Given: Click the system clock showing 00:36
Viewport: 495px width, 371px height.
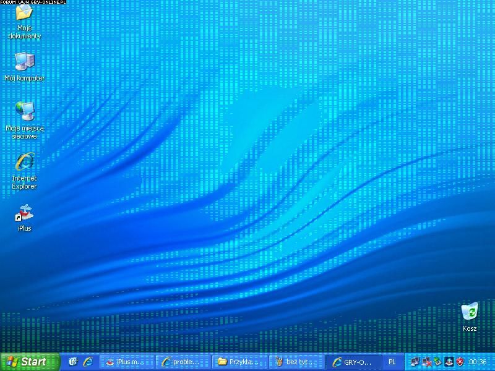Looking at the screenshot, I should pos(478,362).
